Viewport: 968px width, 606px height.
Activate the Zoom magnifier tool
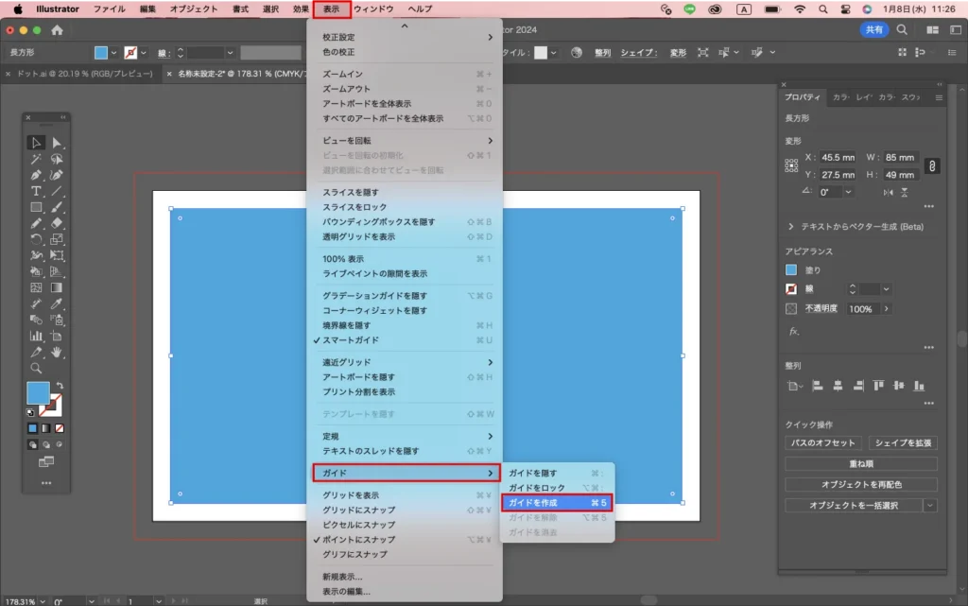tap(36, 368)
